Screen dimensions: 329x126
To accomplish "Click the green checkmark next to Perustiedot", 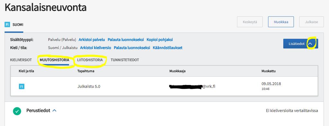I will [17, 111].
